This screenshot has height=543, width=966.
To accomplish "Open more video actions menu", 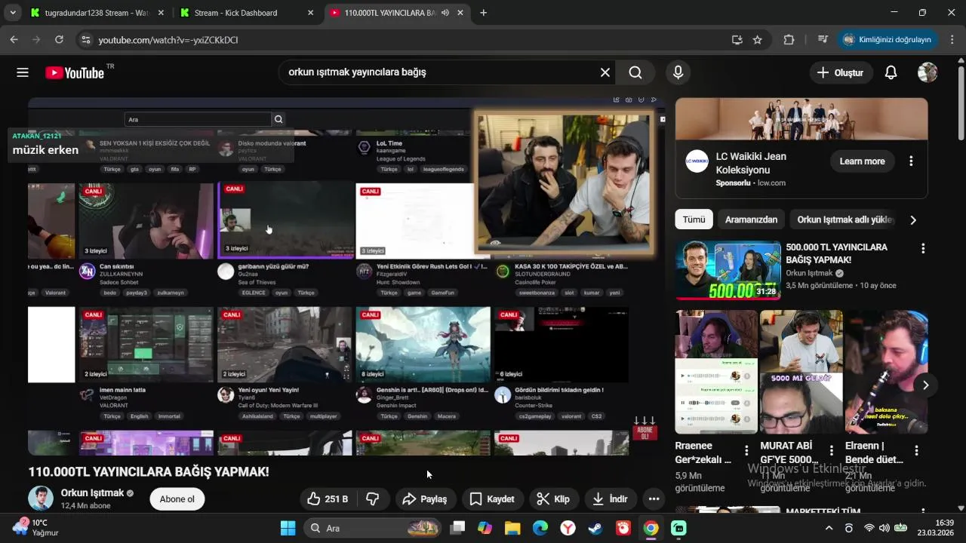I will tap(654, 499).
